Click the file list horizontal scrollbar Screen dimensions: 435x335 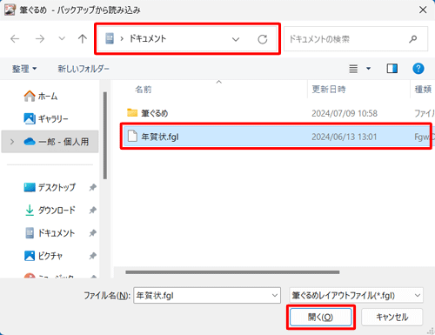click(232, 272)
